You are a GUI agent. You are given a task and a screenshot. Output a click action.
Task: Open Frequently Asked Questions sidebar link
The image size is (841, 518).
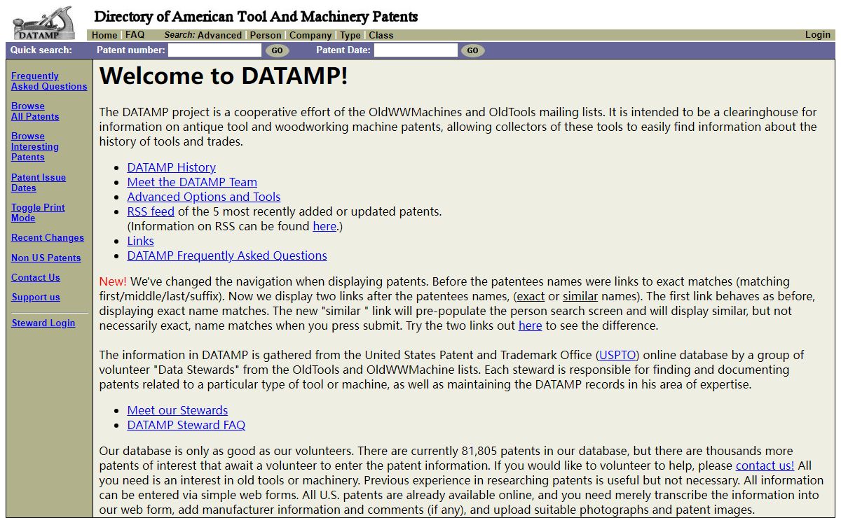tap(49, 81)
